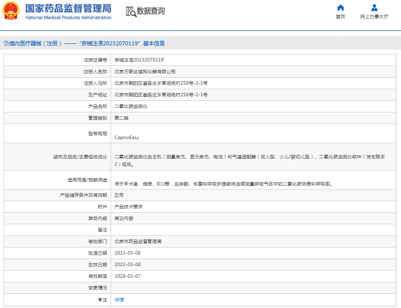Image resolution: width=401 pixels, height=308 pixels.
Task: Select management category 第二类
Action: (x=122, y=118)
